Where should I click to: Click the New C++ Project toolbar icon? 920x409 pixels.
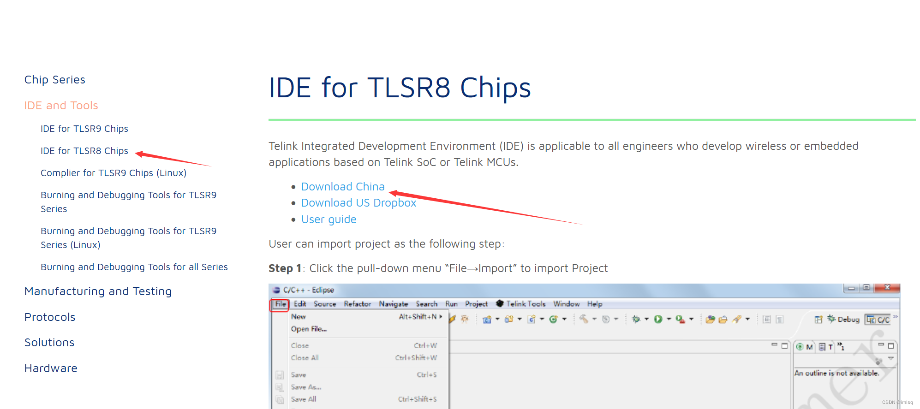[486, 319]
